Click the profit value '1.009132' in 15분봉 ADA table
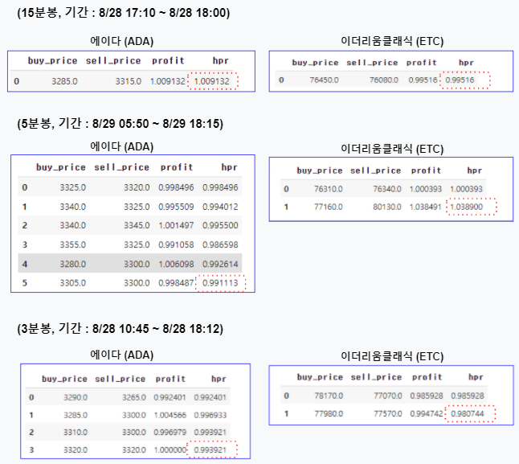The image size is (519, 464). coord(167,81)
